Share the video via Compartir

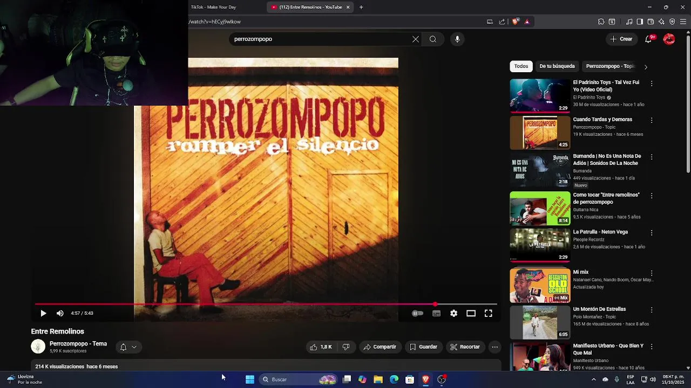(x=380, y=347)
